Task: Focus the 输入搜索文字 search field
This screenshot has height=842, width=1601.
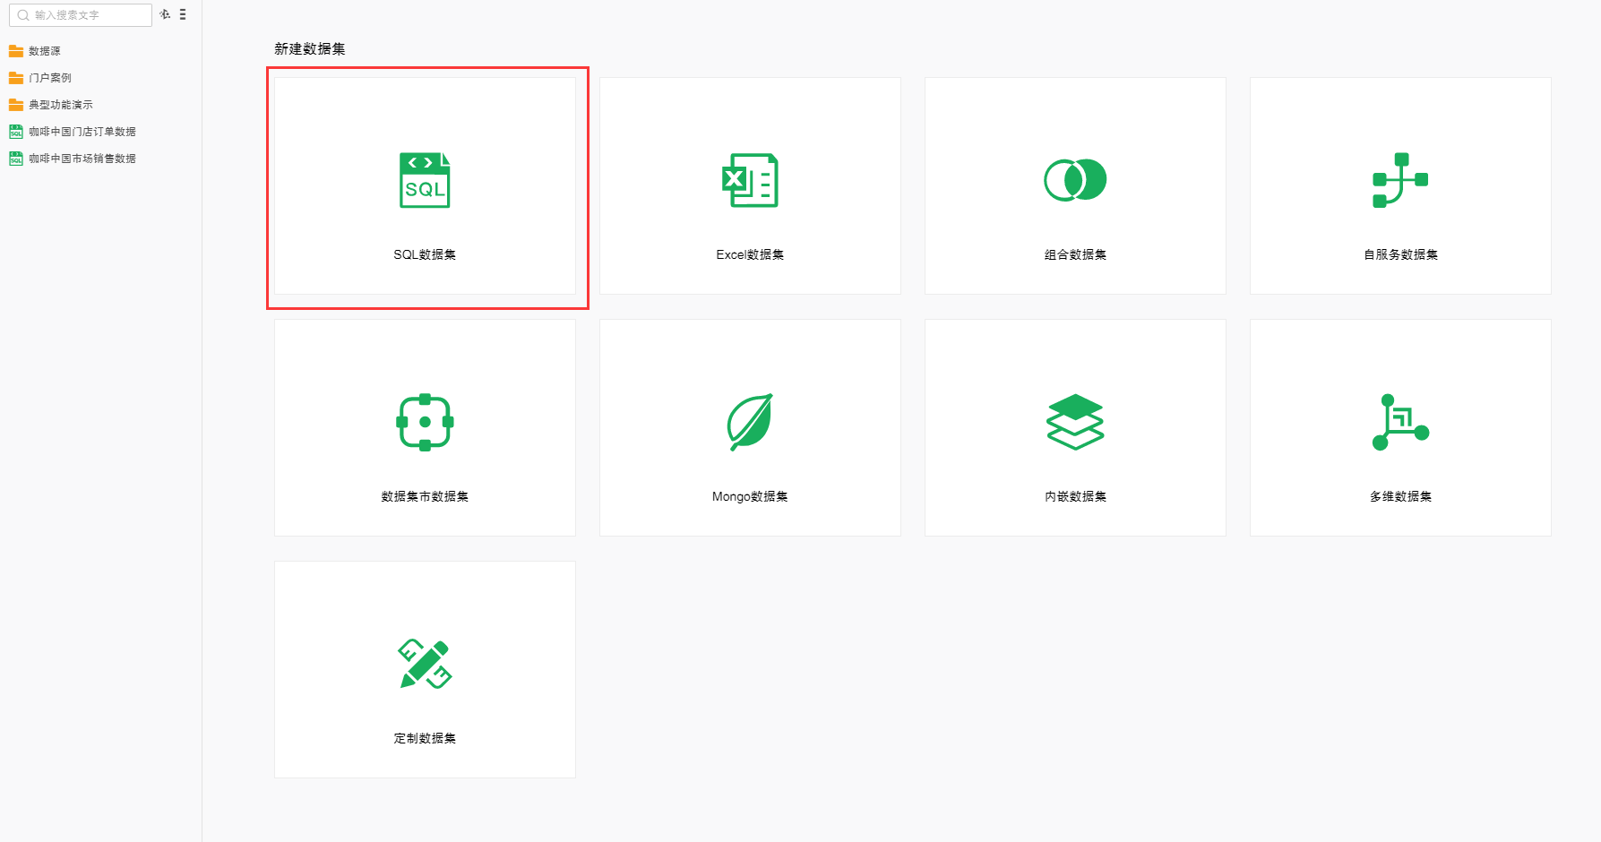Action: (81, 15)
